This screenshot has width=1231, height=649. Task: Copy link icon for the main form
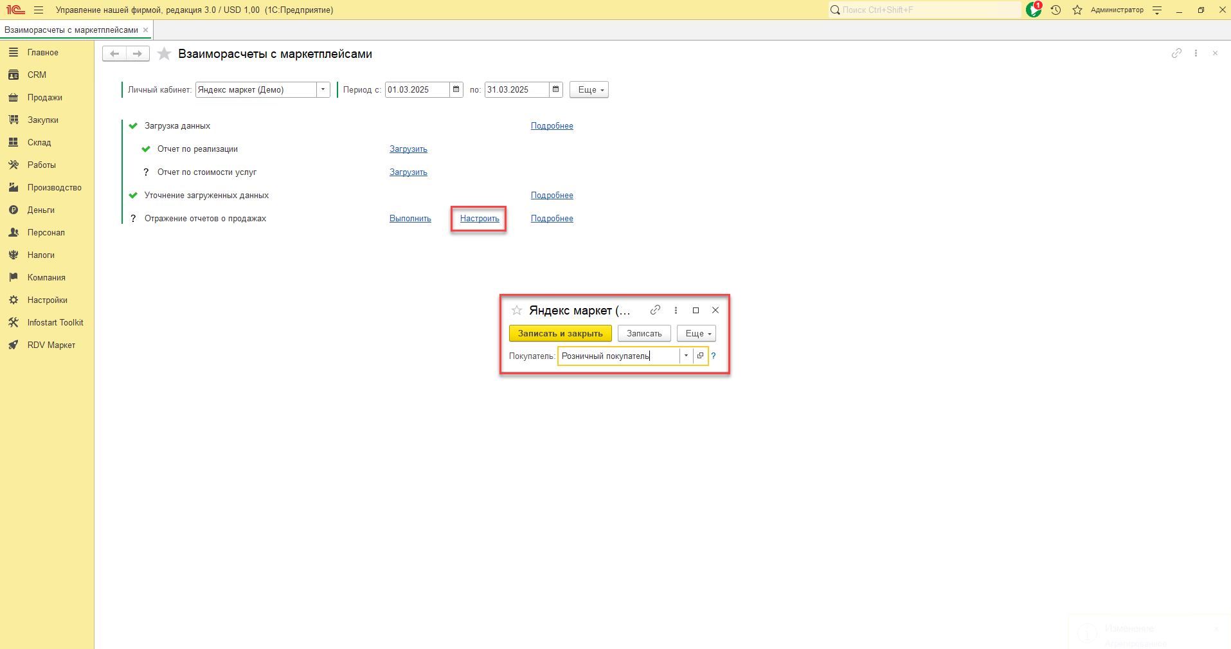click(x=1176, y=53)
